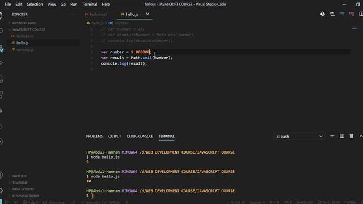
Task: Minimize the Visual Studio Code window
Action: [x=344, y=4]
